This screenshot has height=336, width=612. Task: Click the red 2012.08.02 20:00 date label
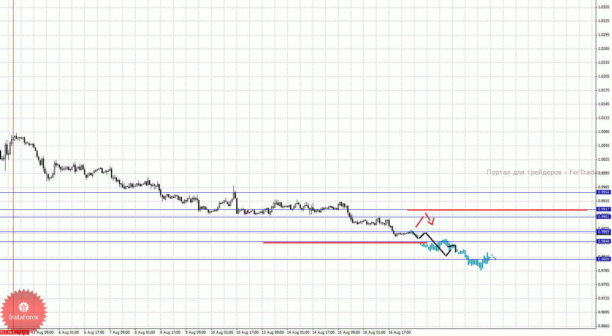pos(14,332)
